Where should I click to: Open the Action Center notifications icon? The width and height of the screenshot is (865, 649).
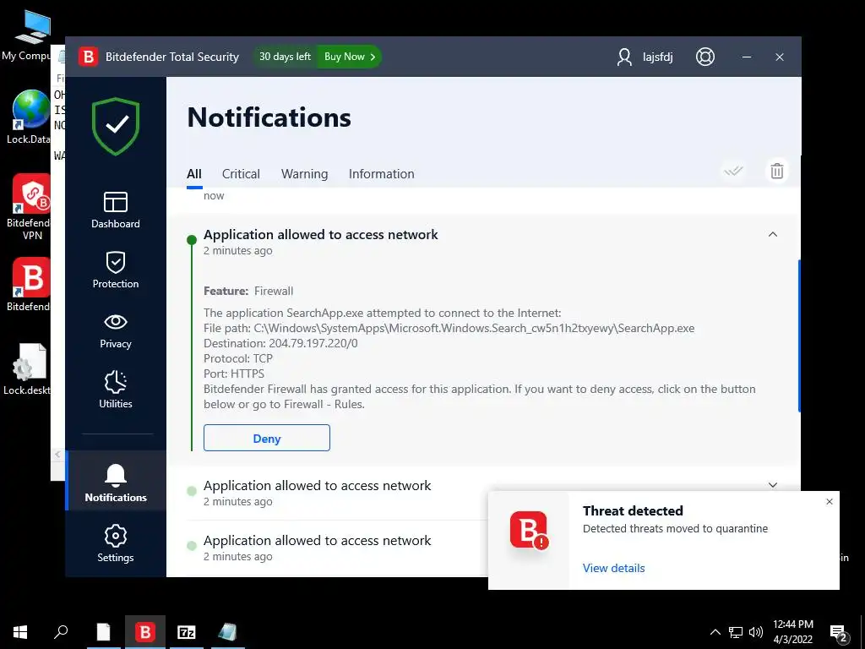click(839, 633)
